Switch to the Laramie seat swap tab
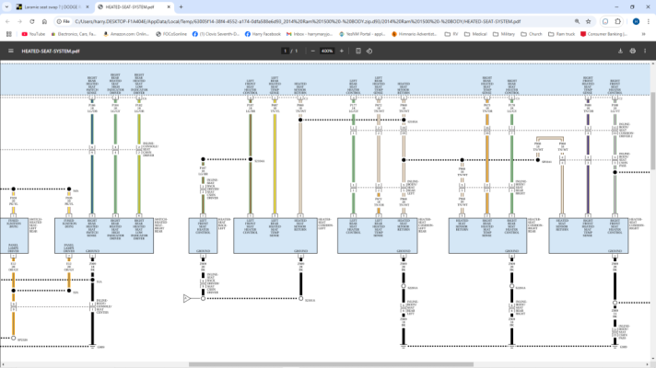This screenshot has height=368, width=656. tap(53, 7)
